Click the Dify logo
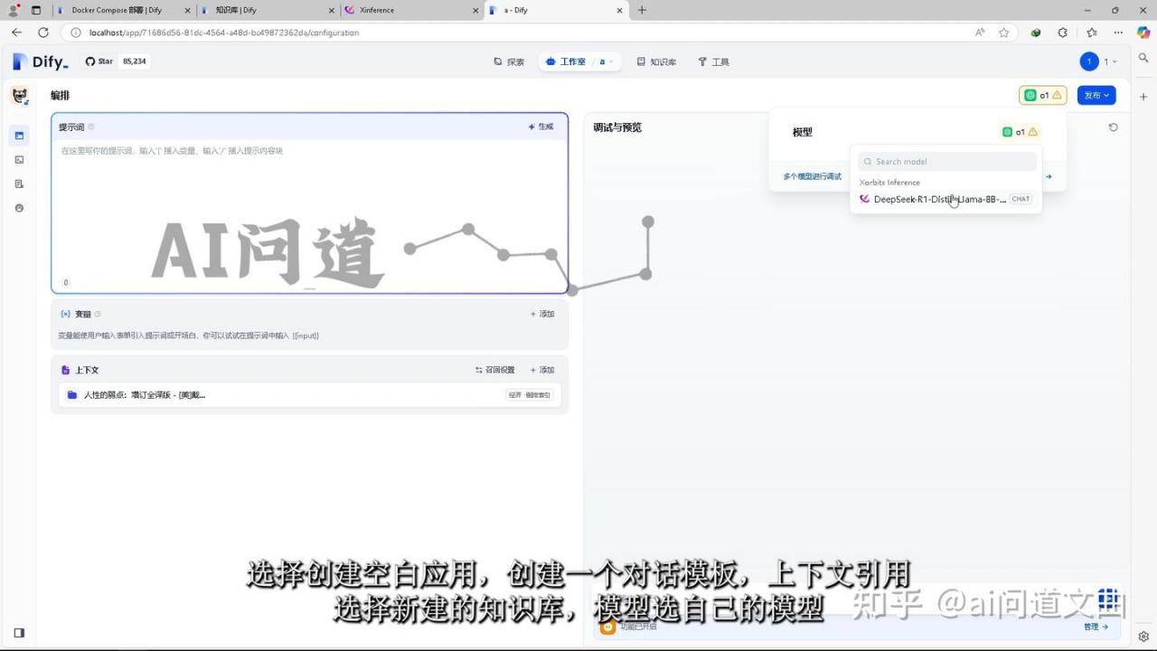 pos(40,61)
